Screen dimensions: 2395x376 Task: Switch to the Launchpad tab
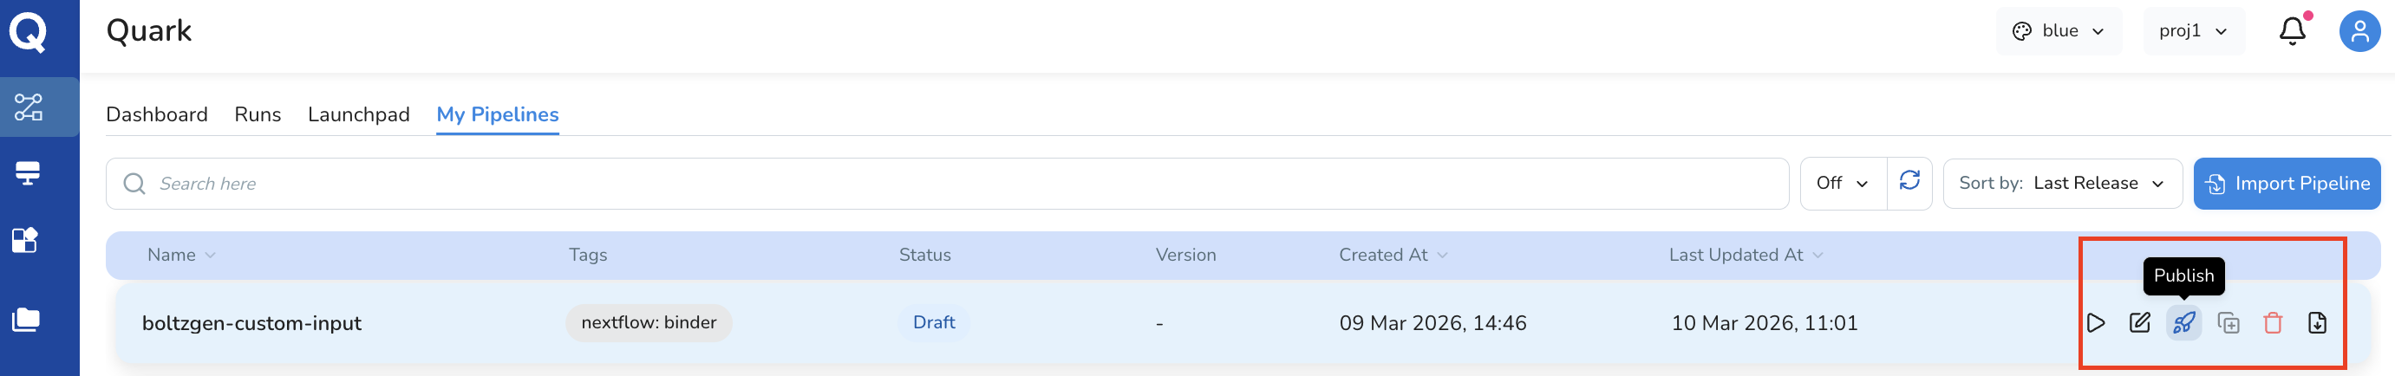(x=359, y=114)
